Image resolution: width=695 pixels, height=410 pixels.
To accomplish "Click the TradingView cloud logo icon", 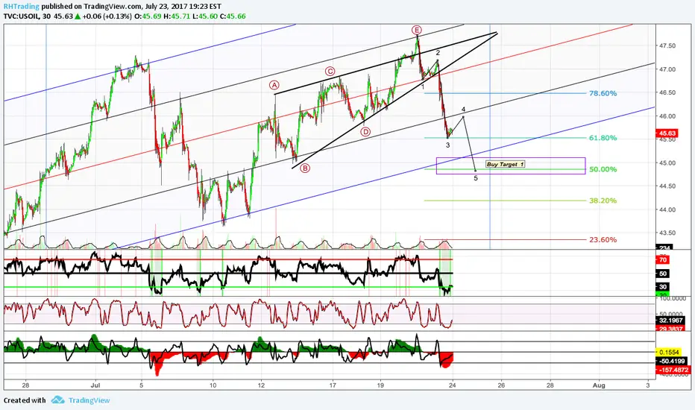I will [57, 400].
